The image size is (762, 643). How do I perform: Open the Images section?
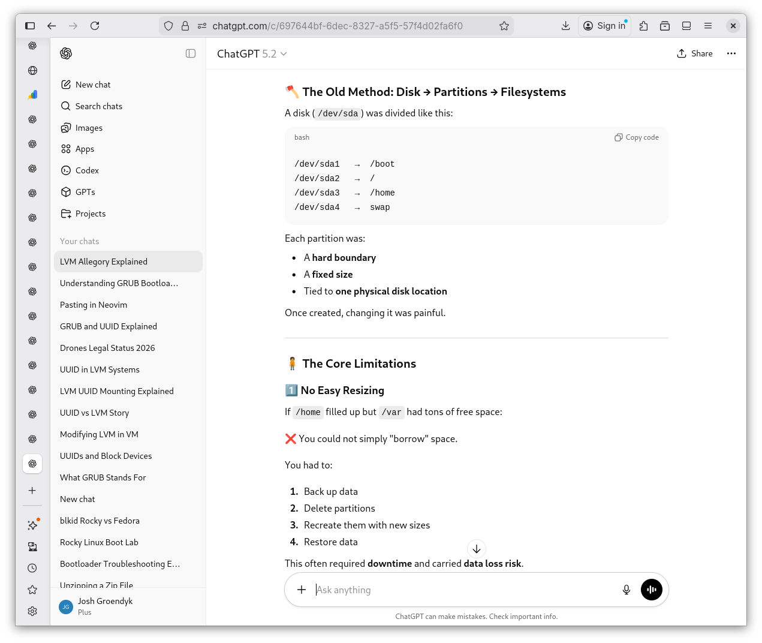pos(89,128)
